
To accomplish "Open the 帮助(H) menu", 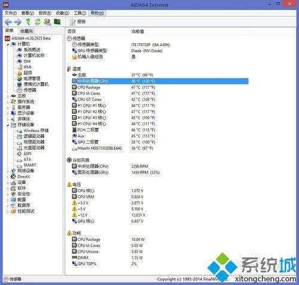I will pyautogui.click(x=97, y=13).
